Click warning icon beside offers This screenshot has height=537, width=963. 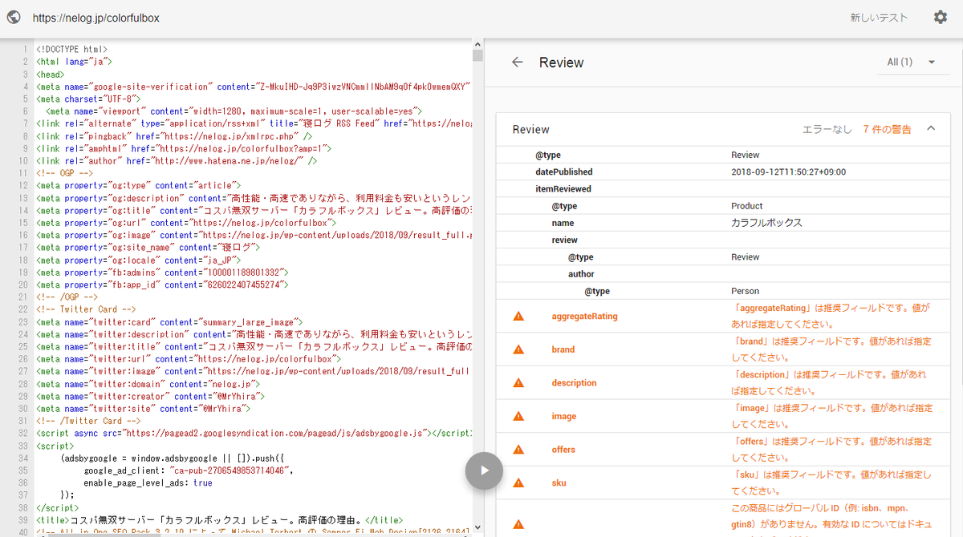tap(518, 450)
